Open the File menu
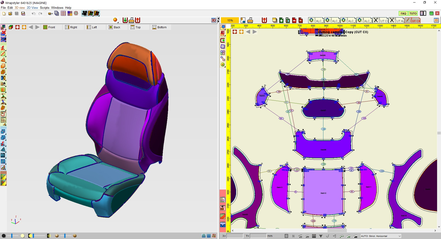Image resolution: width=441 pixels, height=239 pixels. coord(3,8)
